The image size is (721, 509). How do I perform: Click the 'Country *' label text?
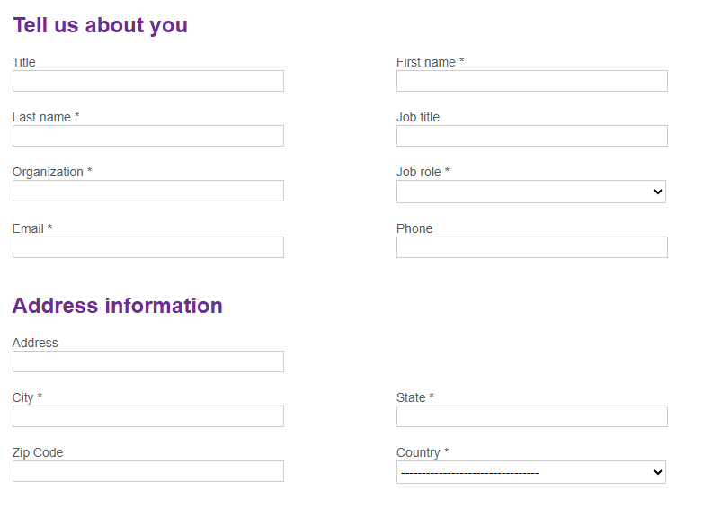pyautogui.click(x=422, y=452)
